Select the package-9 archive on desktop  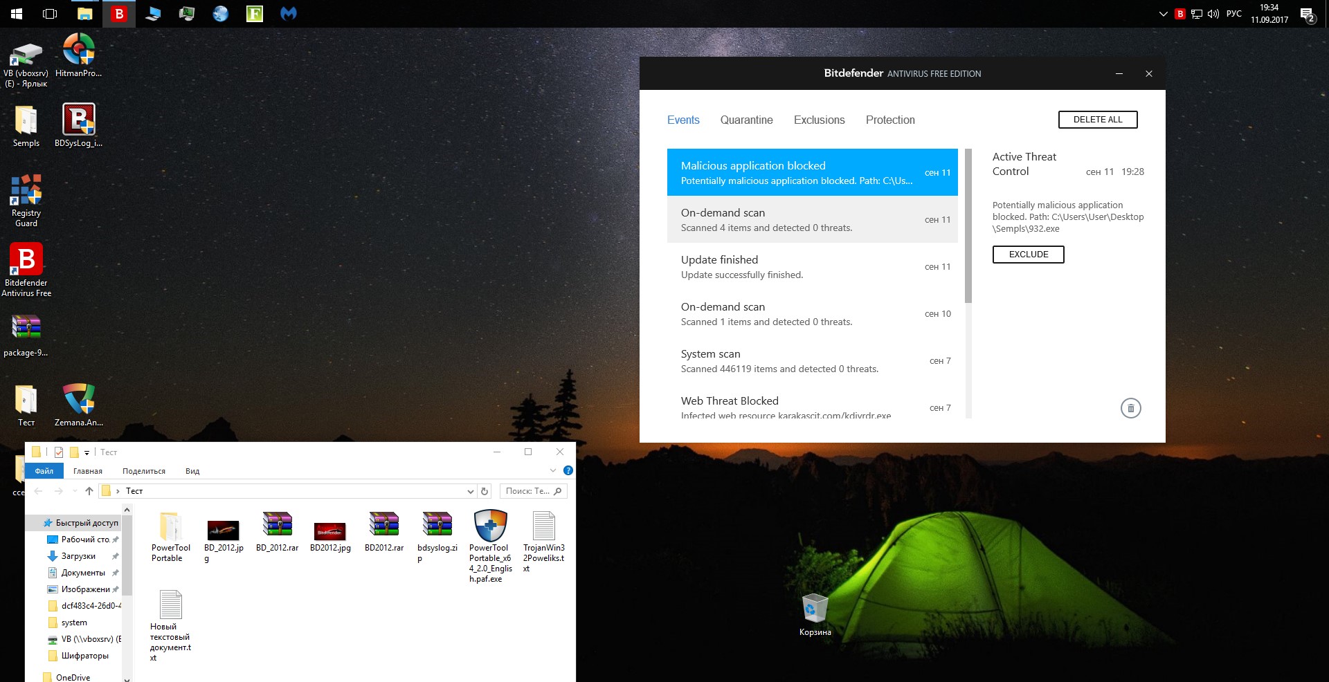click(x=26, y=336)
